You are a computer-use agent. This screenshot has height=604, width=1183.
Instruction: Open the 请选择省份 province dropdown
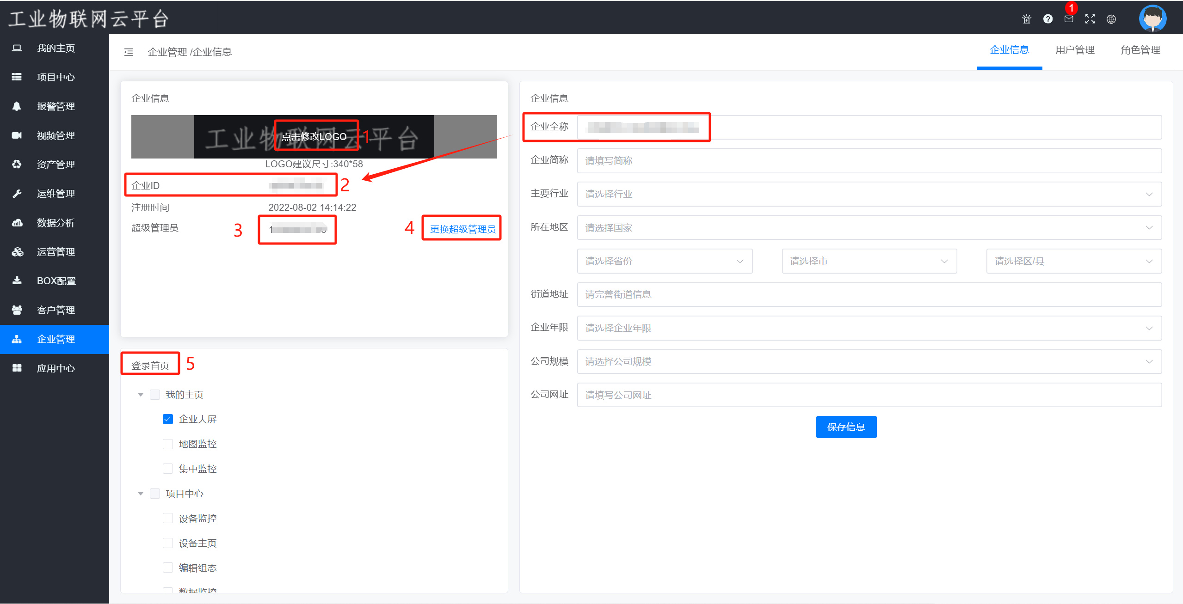(x=665, y=261)
